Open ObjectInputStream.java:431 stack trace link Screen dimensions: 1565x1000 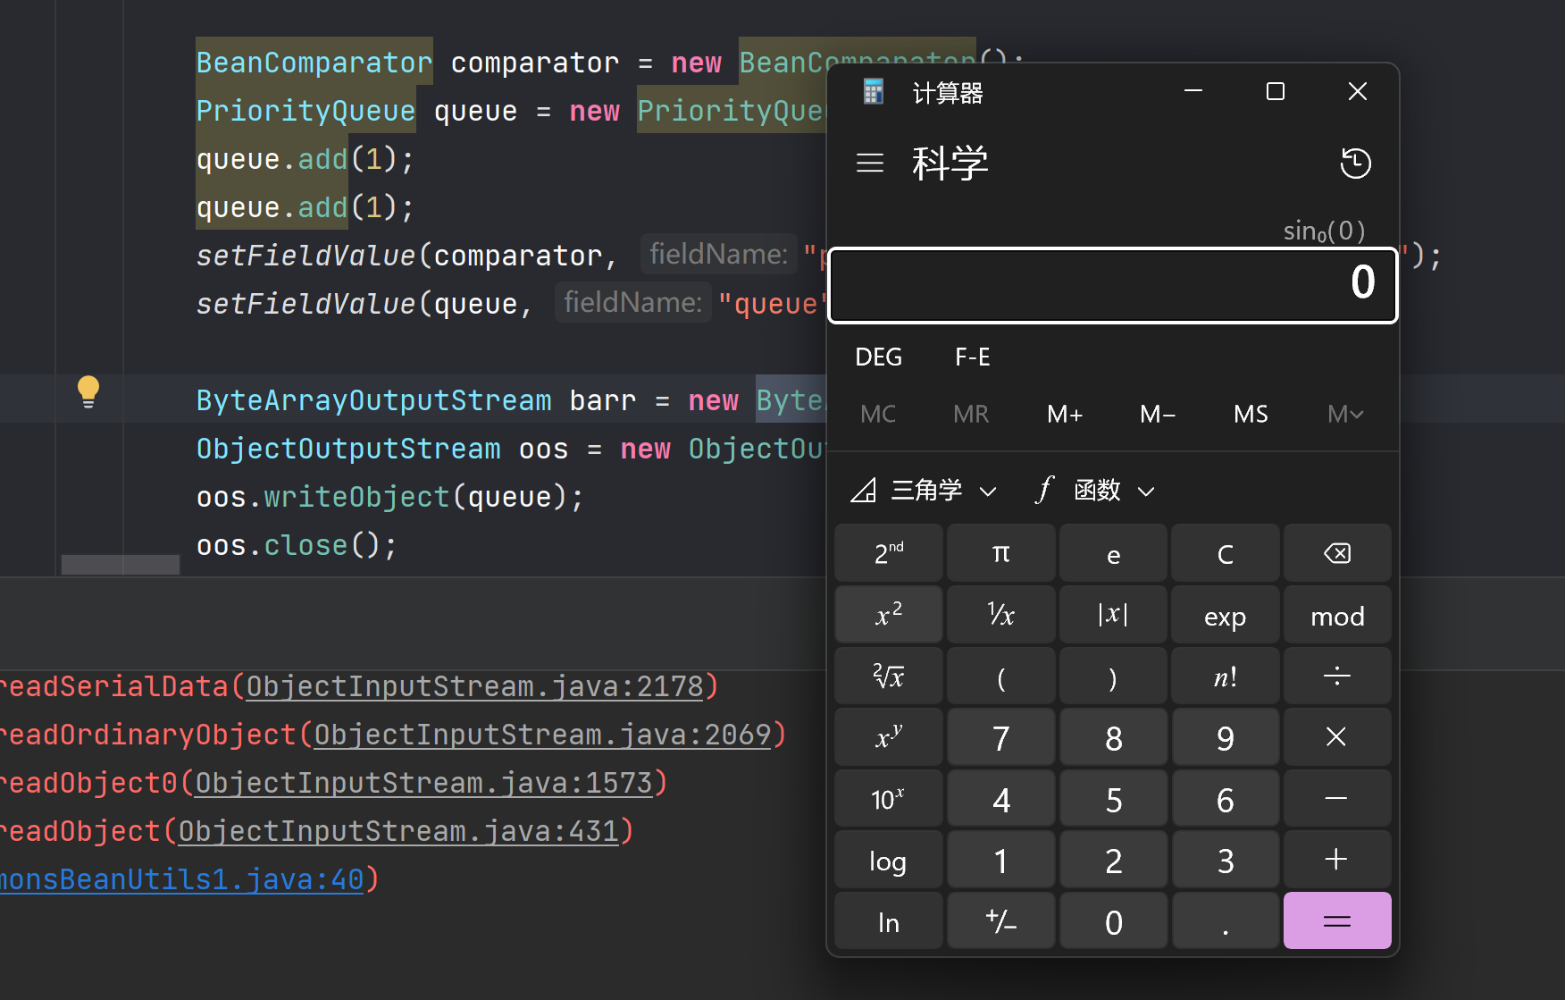398,831
